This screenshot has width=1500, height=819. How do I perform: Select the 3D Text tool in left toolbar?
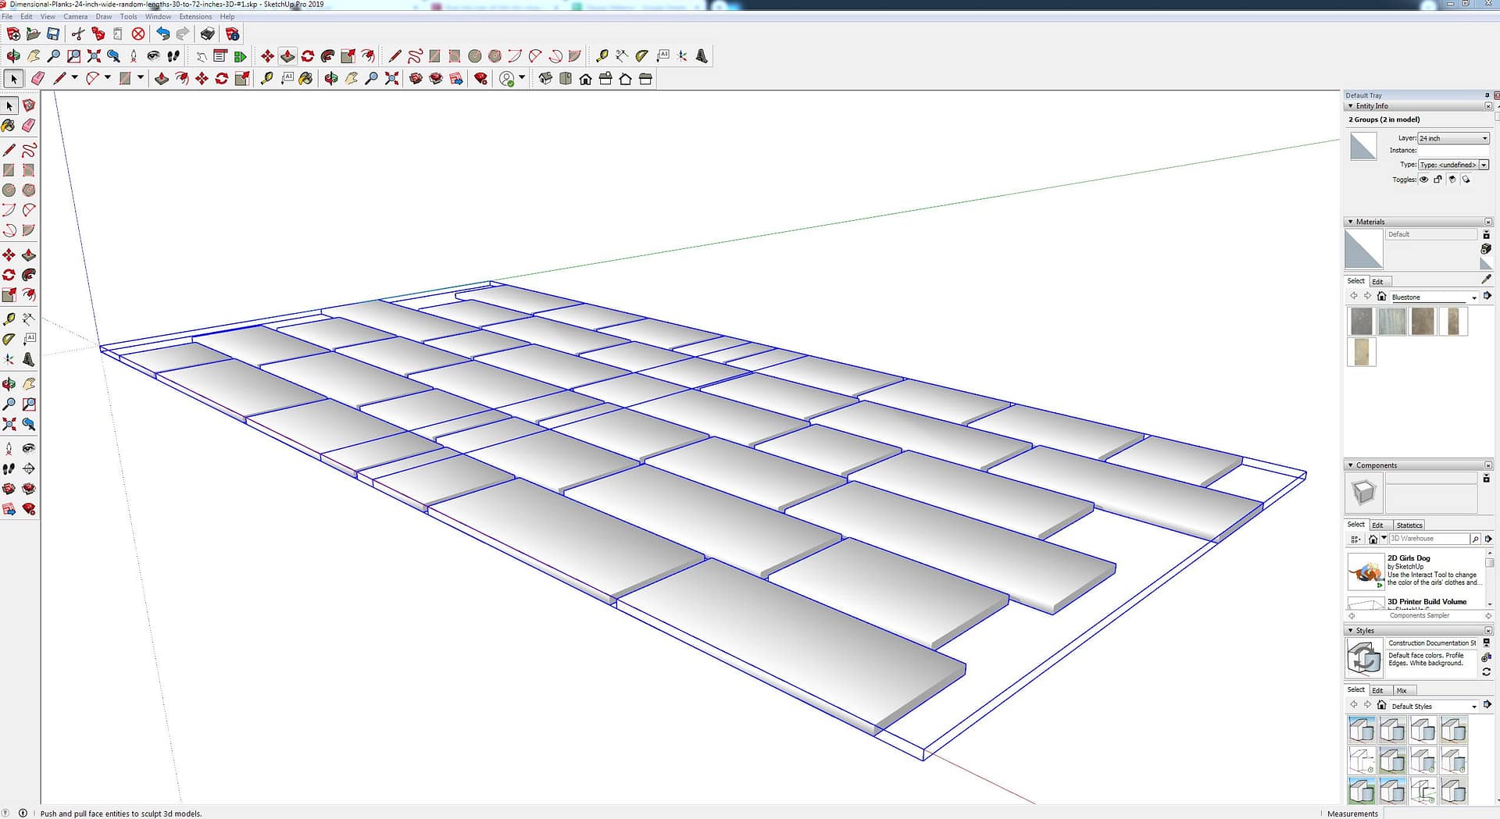click(29, 359)
